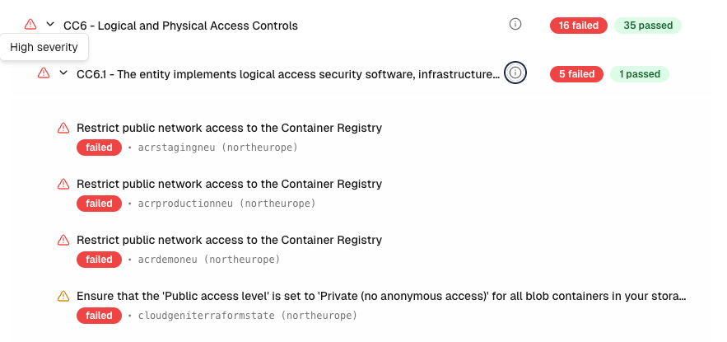Open the acrstagingneu Container Registry finding title
The height and width of the screenshot is (342, 727).
click(x=229, y=129)
